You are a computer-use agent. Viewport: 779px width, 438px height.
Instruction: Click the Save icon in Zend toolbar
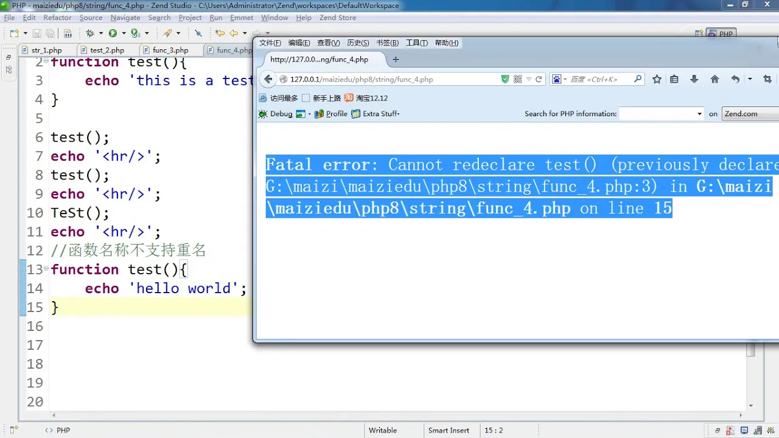tap(37, 33)
